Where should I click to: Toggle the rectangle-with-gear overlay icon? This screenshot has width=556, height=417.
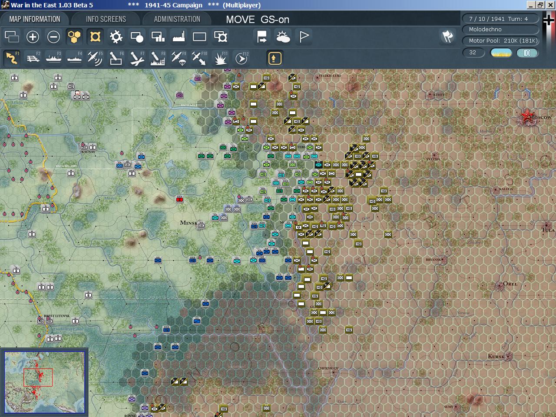click(221, 37)
